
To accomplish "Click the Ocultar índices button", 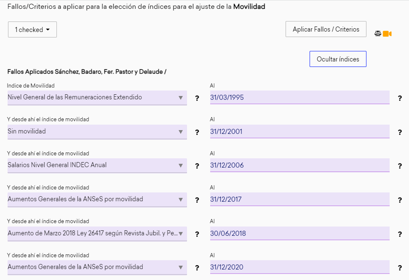I will [x=338, y=59].
